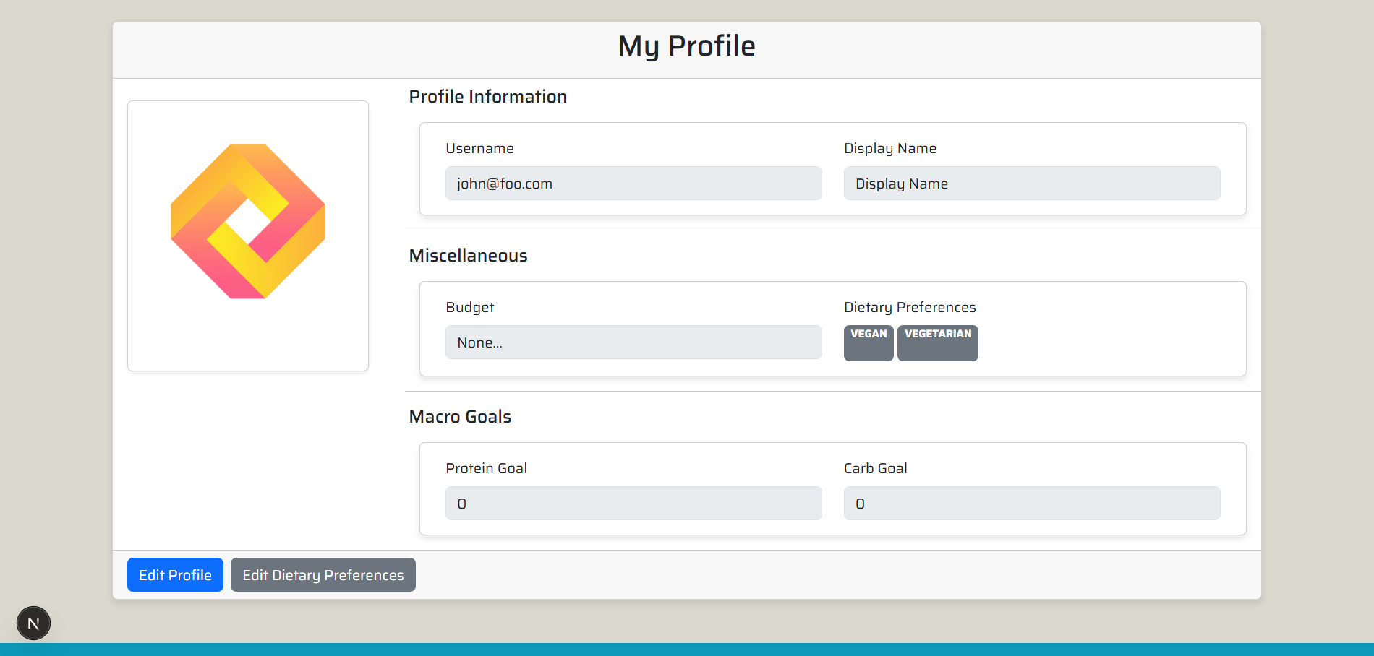Click the Budget label text

[469, 307]
